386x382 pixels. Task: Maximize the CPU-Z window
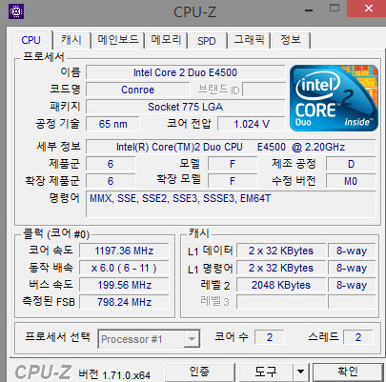[335, 9]
